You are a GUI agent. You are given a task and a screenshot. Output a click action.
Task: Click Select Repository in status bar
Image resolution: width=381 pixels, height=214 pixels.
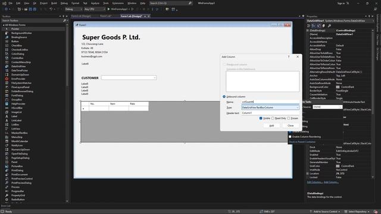357,212
